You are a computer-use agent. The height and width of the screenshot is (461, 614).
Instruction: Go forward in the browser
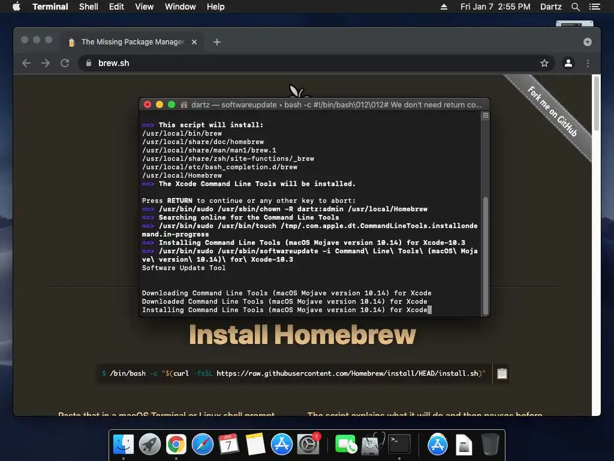point(46,63)
